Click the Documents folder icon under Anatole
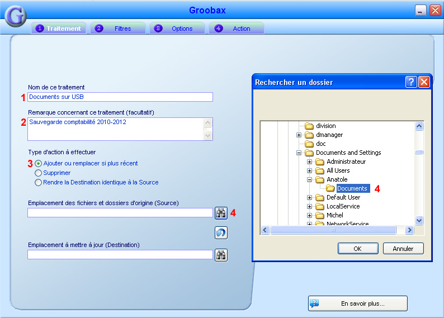Screen dimensions: 444x318 point(330,189)
